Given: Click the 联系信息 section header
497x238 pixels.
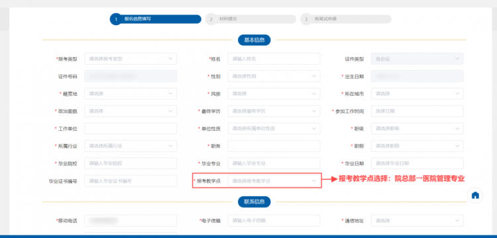Looking at the screenshot, I should (254, 202).
